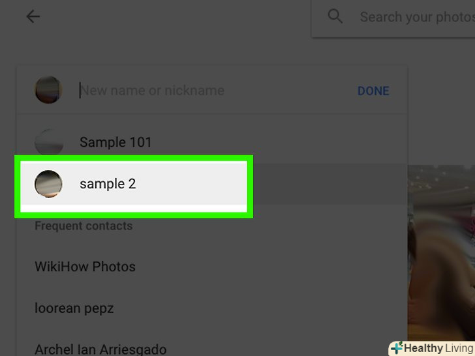475x356 pixels.
Task: Click the 'Frequent contacts' section header
Action: pos(84,226)
